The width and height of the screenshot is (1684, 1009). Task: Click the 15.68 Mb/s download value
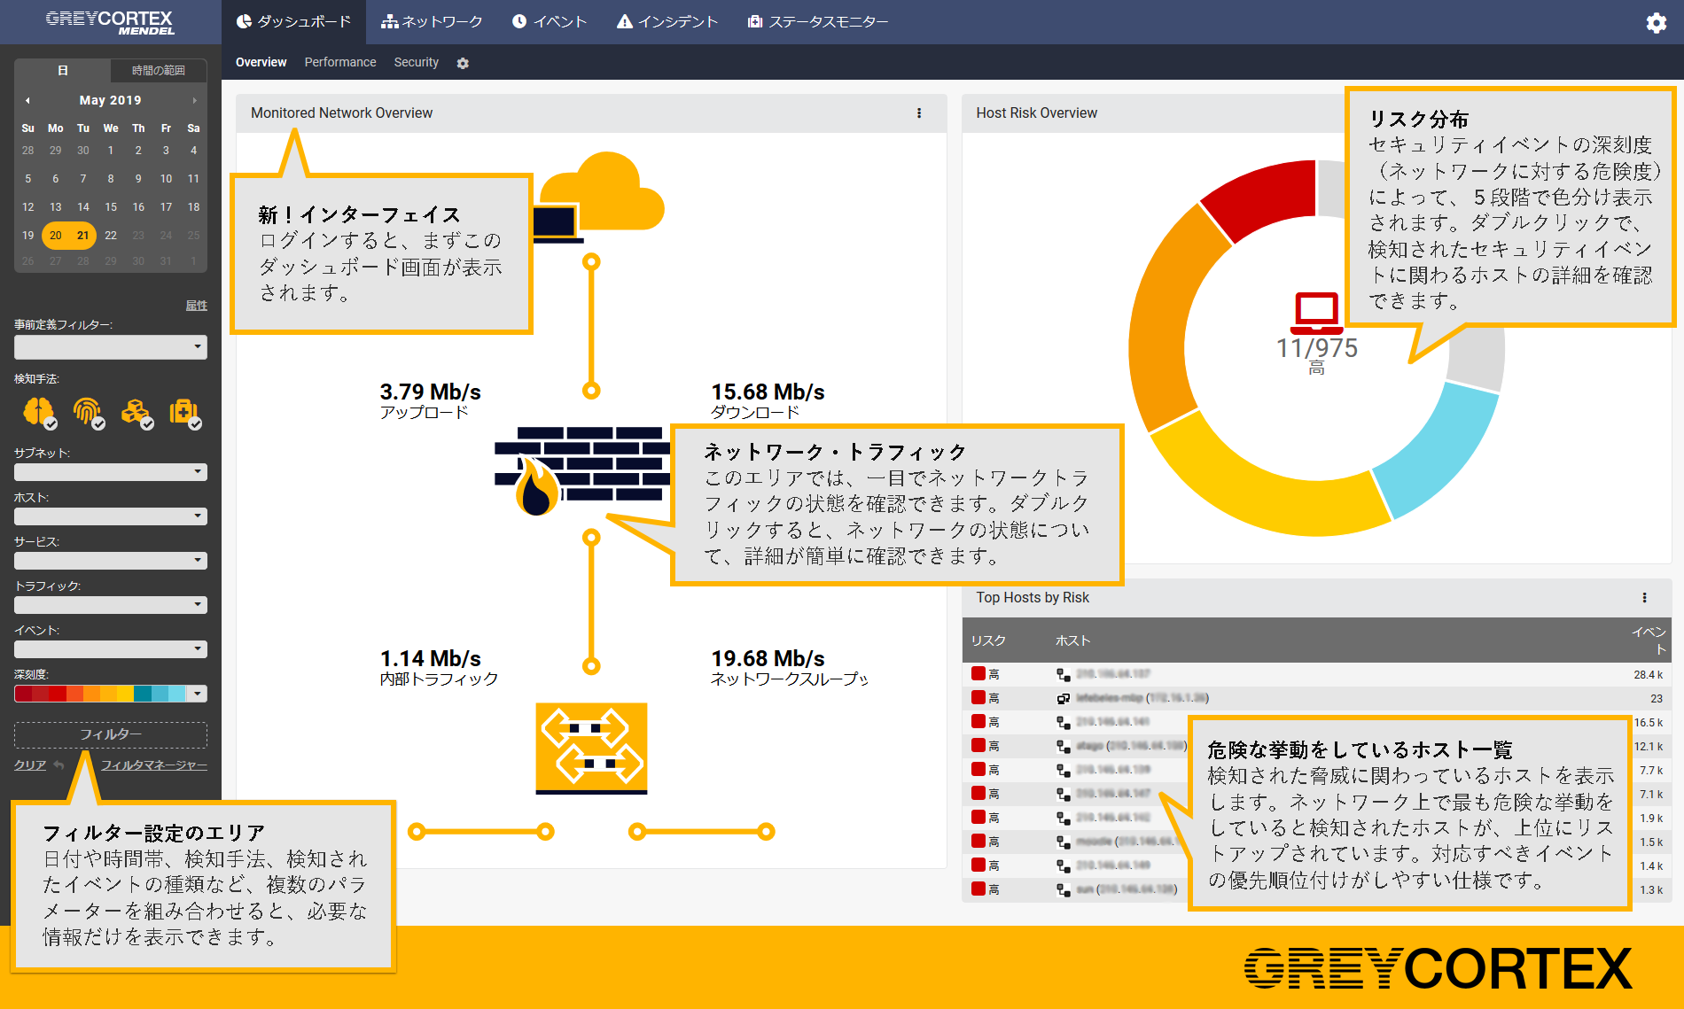(768, 392)
